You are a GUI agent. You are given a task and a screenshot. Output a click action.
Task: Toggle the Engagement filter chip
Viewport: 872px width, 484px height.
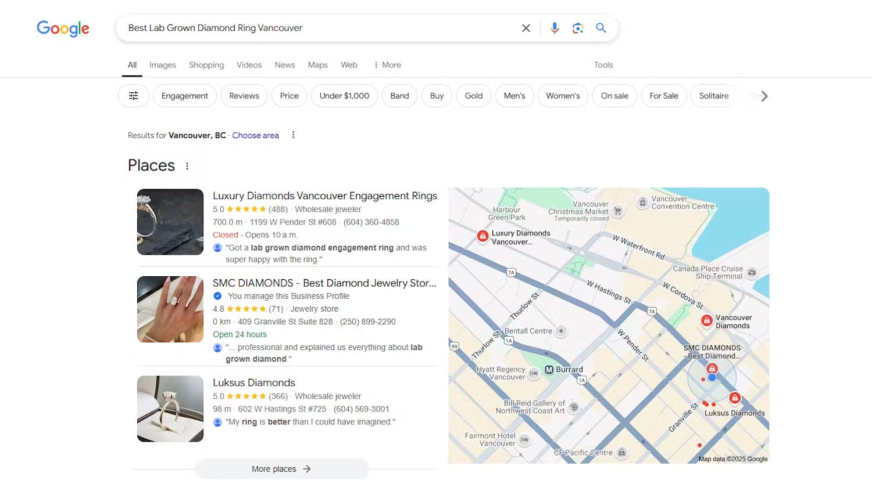coord(184,96)
